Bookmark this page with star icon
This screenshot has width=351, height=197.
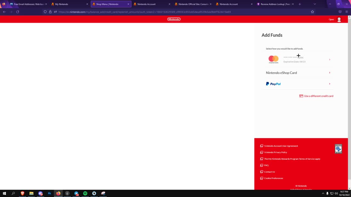pos(312,12)
